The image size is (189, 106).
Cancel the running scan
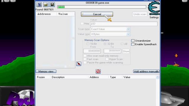97,14
